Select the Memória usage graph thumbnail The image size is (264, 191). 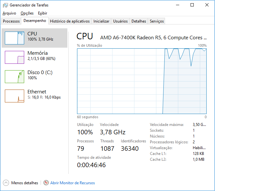pyautogui.click(x=15, y=57)
